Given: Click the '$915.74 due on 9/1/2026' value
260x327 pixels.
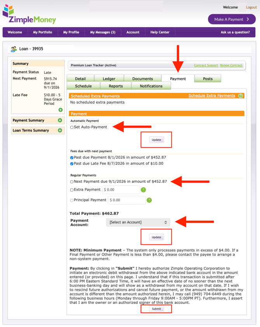Looking at the screenshot, I should click(x=52, y=83).
